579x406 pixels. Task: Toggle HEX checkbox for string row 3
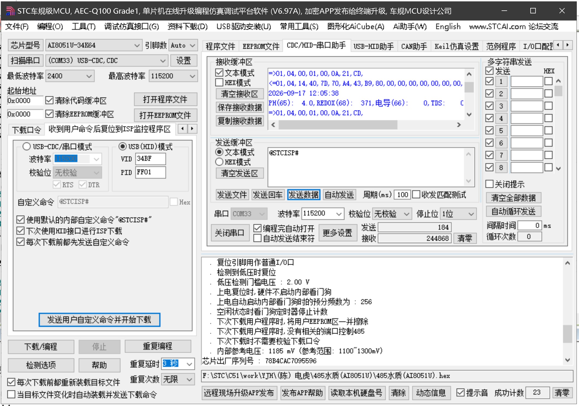(548, 106)
